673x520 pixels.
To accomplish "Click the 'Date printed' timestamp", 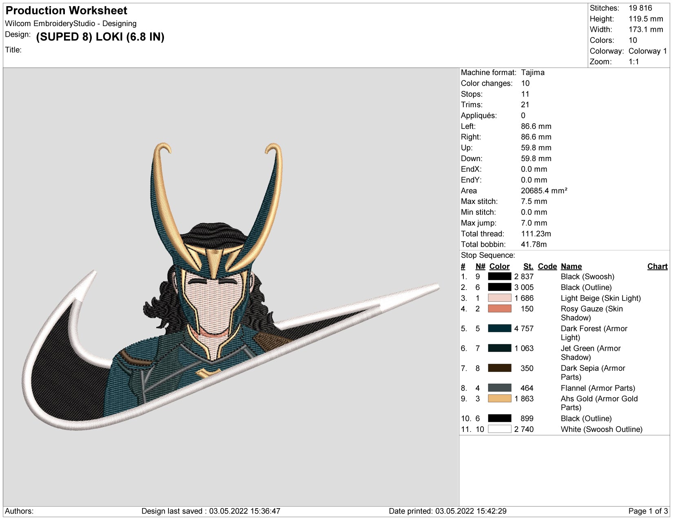I will tap(447, 511).
